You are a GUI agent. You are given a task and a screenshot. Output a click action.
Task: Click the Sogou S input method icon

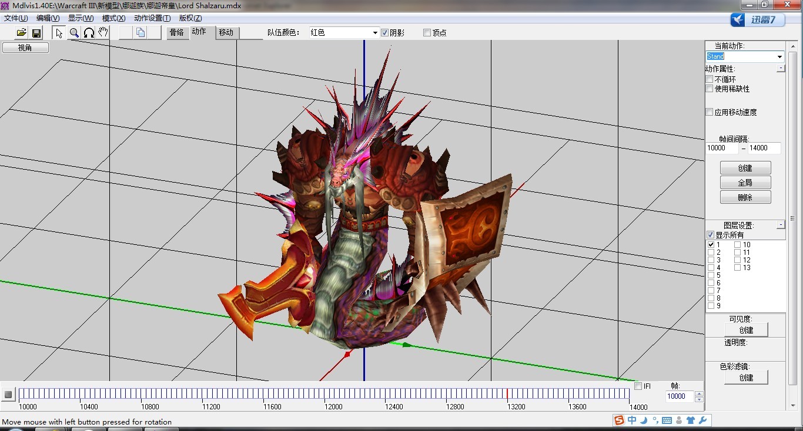tap(620, 420)
